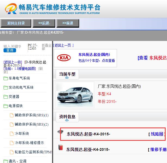Click 当前: 1.8排量电路图 link
167x163 pixels.
[20, 69]
